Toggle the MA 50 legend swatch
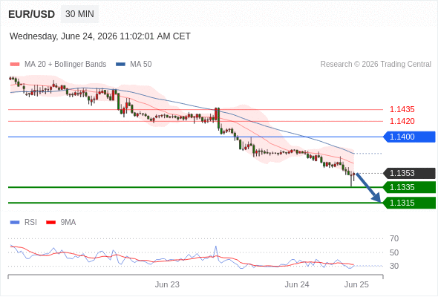 120,65
